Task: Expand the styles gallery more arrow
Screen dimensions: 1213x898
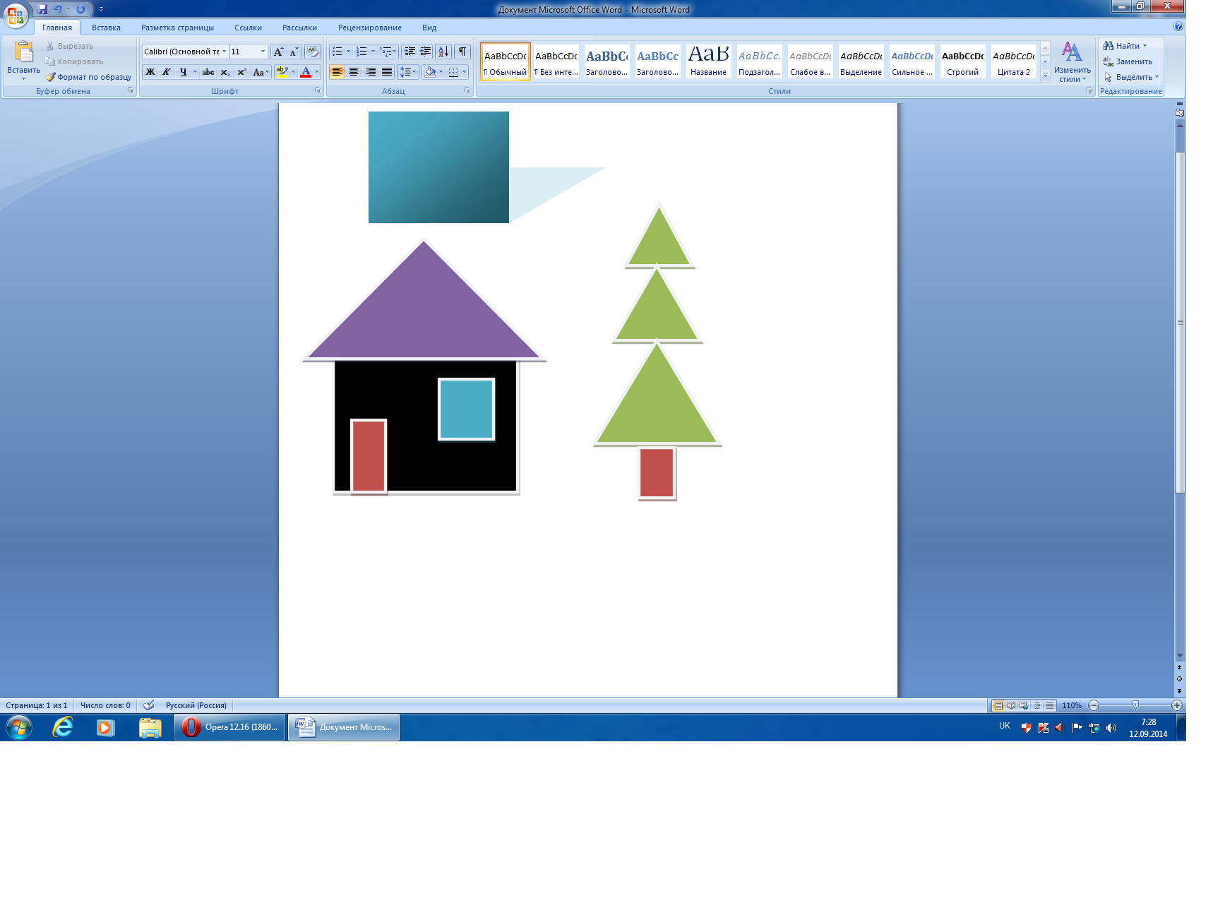Action: click(x=1045, y=75)
